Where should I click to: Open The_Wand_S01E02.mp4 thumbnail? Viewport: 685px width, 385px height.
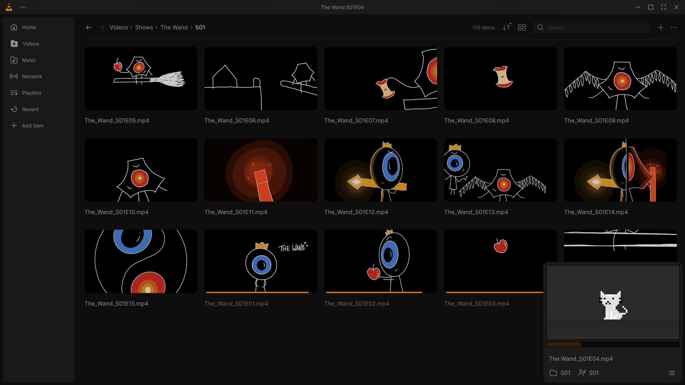381,261
